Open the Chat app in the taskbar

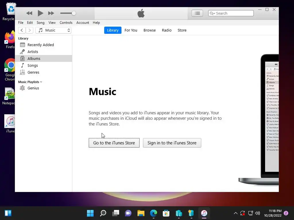(x=128, y=213)
